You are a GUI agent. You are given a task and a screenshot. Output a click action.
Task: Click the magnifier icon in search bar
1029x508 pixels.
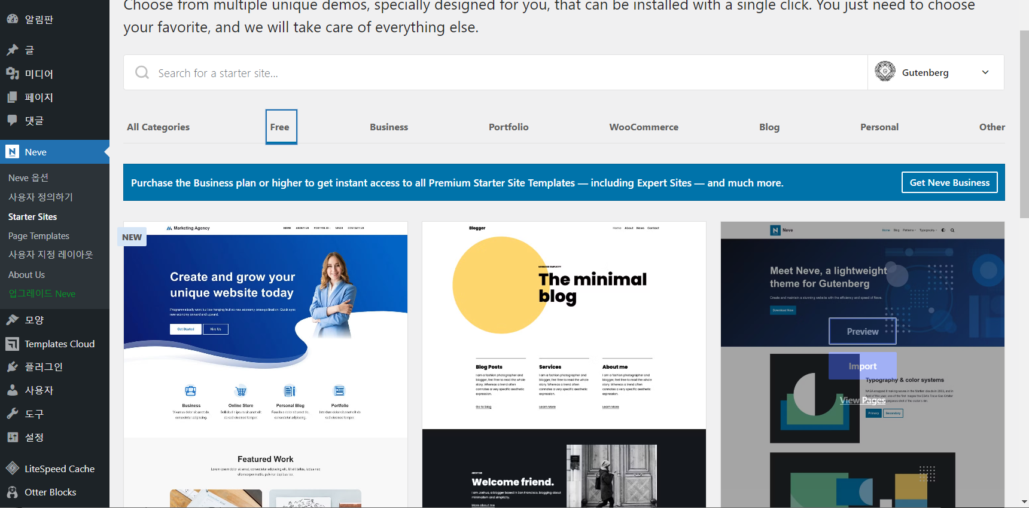pyautogui.click(x=142, y=73)
